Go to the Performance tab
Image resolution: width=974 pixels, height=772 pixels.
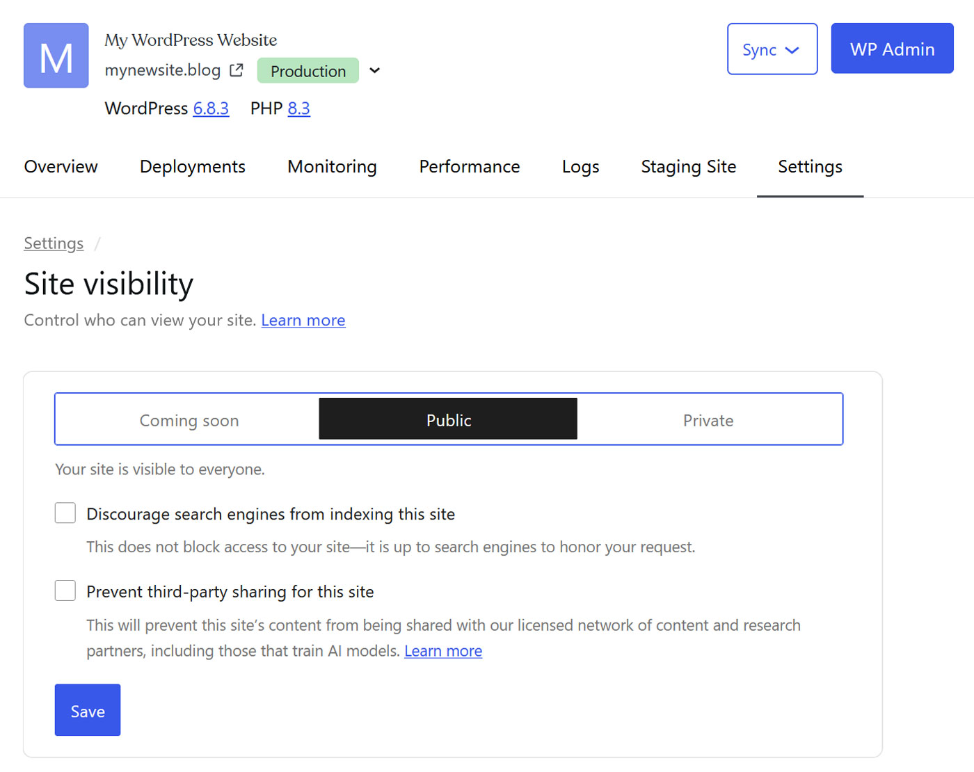[x=469, y=166]
